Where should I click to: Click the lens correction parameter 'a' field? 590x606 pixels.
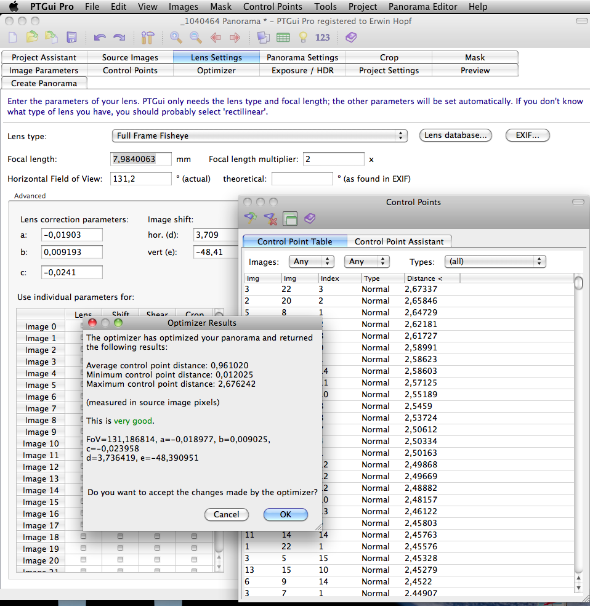[x=72, y=235]
